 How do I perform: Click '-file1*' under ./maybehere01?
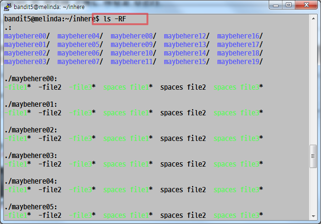coord(18,113)
